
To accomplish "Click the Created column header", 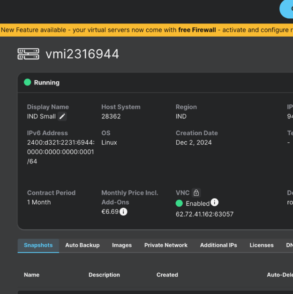I will 167,275.
